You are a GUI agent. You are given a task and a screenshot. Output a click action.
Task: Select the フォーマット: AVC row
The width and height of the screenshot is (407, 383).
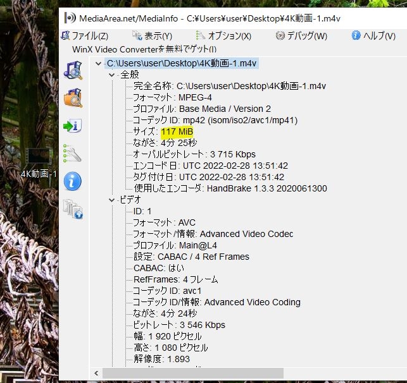point(164,222)
